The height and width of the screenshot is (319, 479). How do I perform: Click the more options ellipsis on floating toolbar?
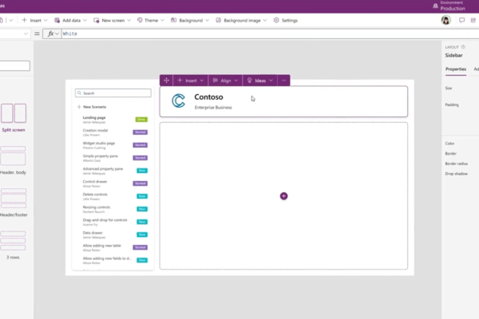click(x=283, y=81)
